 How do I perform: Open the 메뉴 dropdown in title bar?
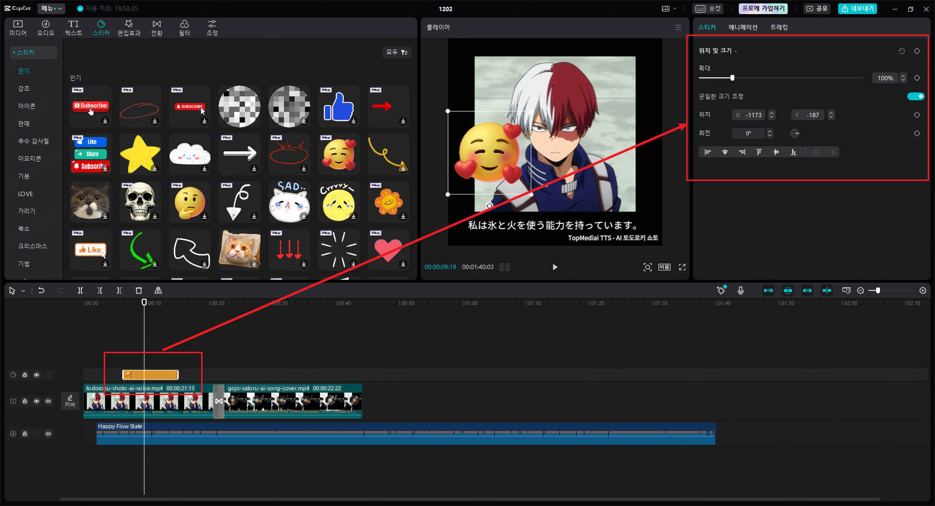point(52,8)
